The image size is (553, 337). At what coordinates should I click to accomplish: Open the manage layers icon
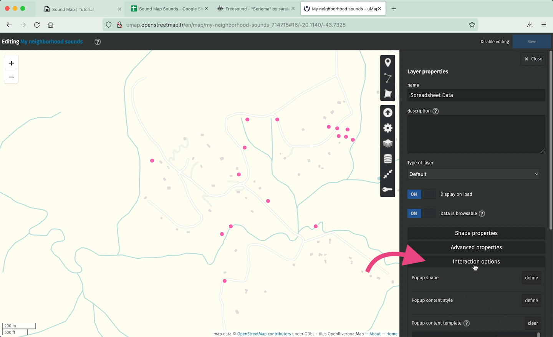pos(387,143)
